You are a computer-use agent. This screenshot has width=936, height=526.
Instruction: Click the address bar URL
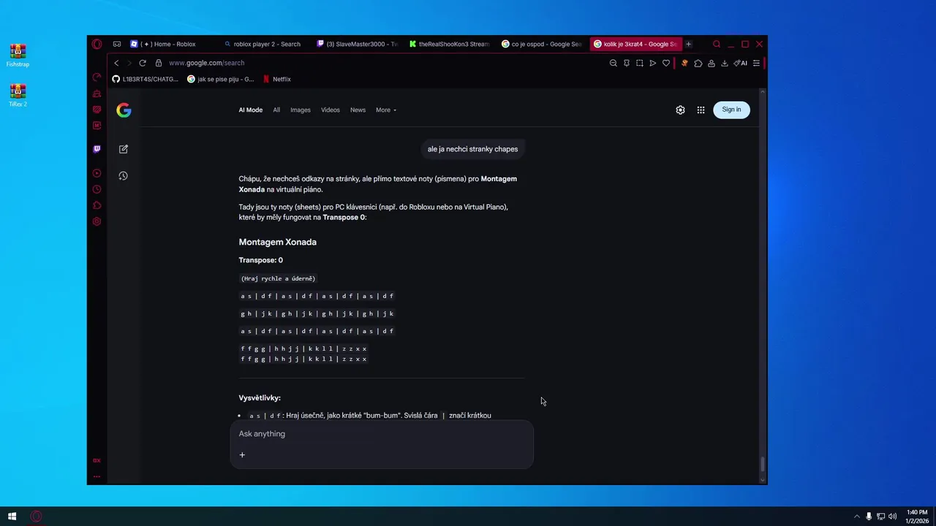point(207,63)
